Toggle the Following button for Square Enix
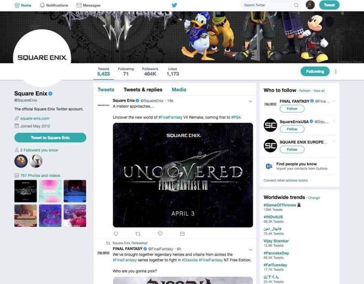The width and height of the screenshot is (364, 284). [315, 72]
